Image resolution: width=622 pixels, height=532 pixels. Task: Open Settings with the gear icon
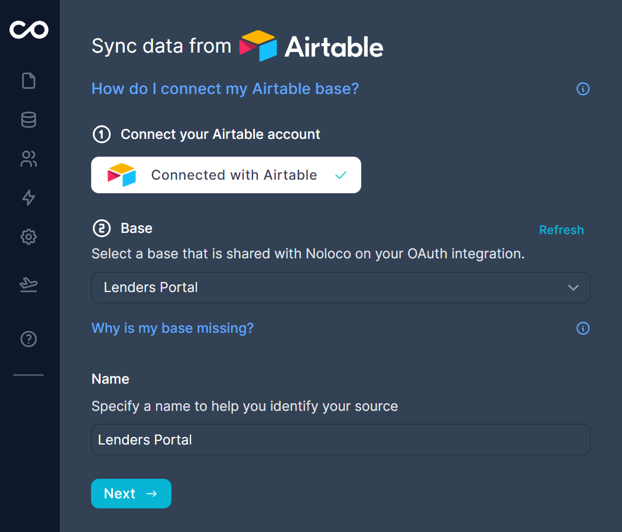[x=29, y=237]
